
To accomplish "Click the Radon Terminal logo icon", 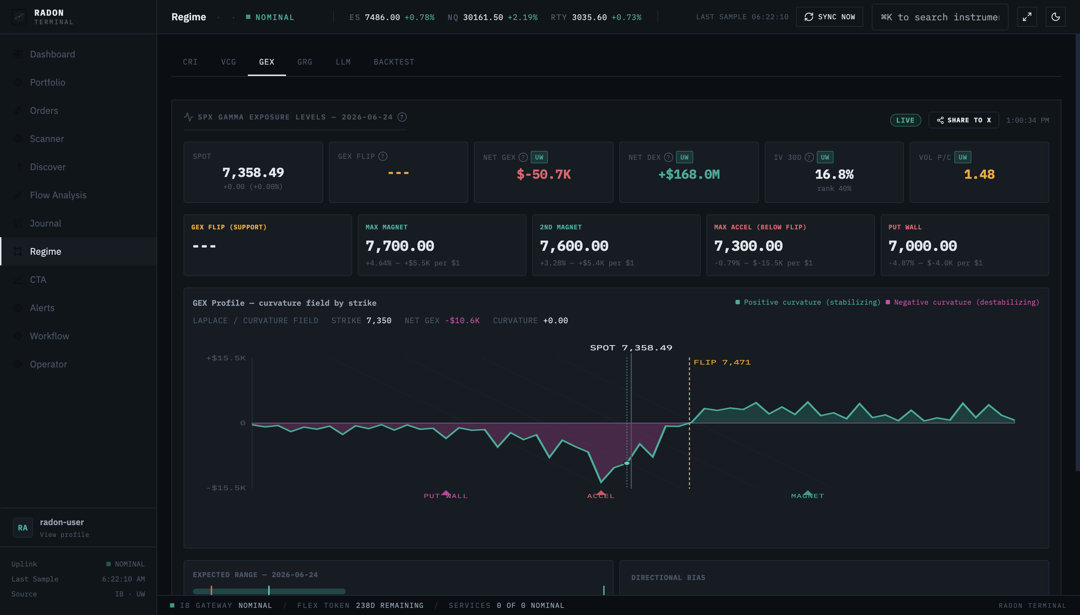I will [19, 17].
